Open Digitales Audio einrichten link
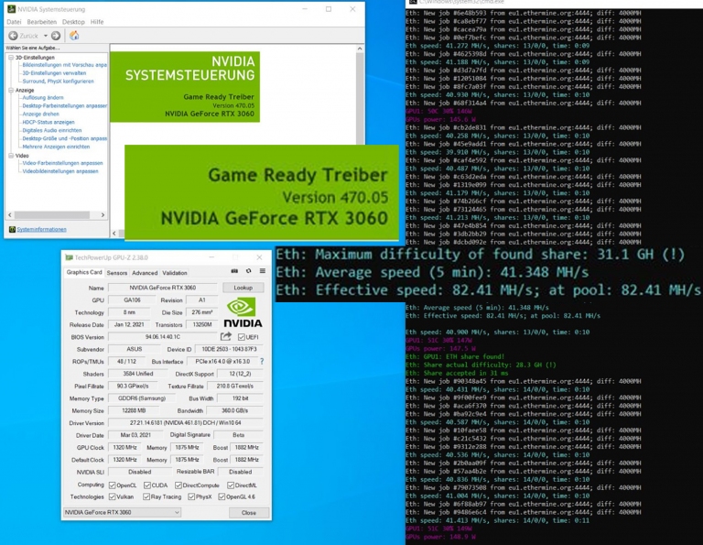This screenshot has width=703, height=545. [52, 130]
